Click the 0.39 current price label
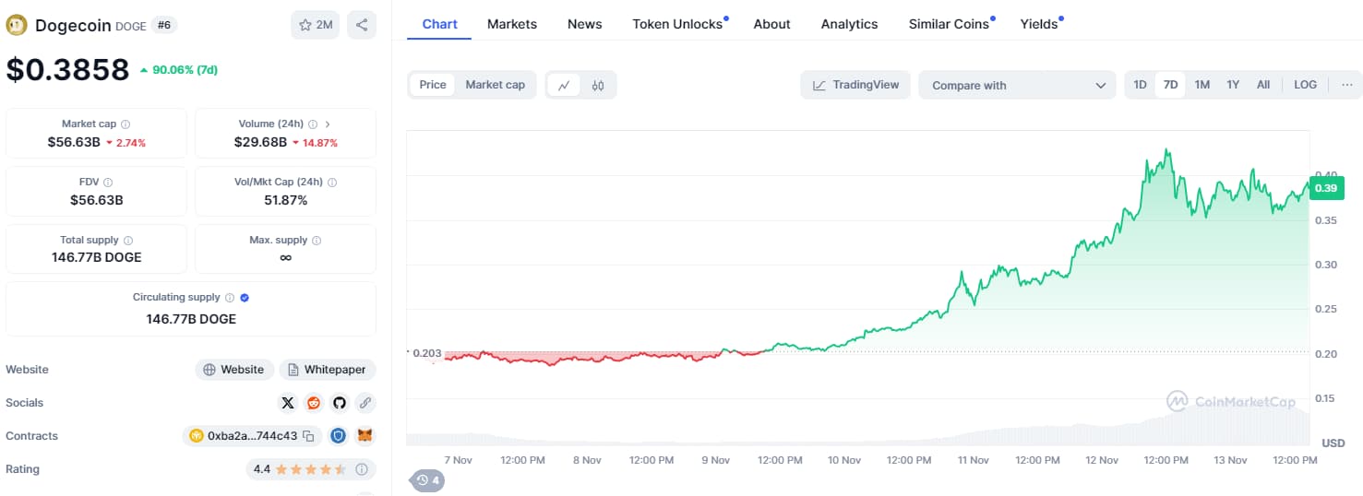Image resolution: width=1363 pixels, height=496 pixels. tap(1325, 188)
